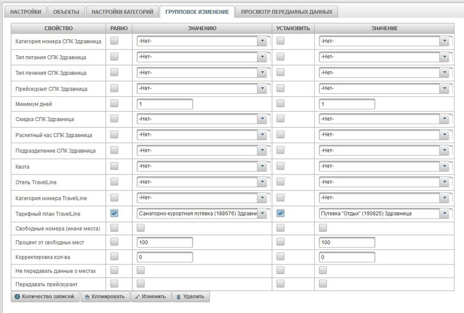Open the Настройки категорий tab
This screenshot has height=313, width=464.
click(x=122, y=12)
